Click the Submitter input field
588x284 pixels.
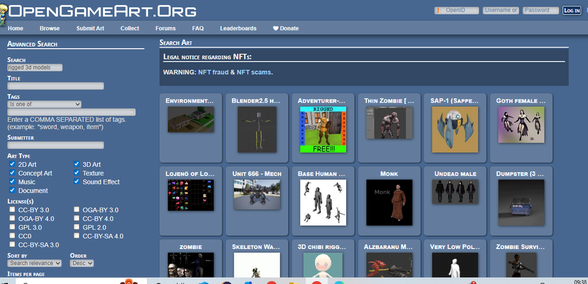56,145
